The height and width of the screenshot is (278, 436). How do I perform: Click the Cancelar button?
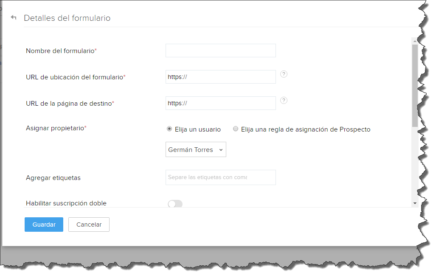point(89,225)
